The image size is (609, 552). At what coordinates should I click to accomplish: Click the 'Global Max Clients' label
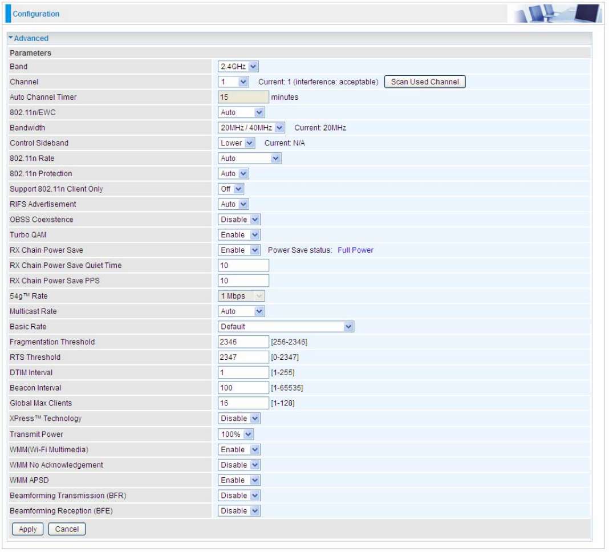41,404
